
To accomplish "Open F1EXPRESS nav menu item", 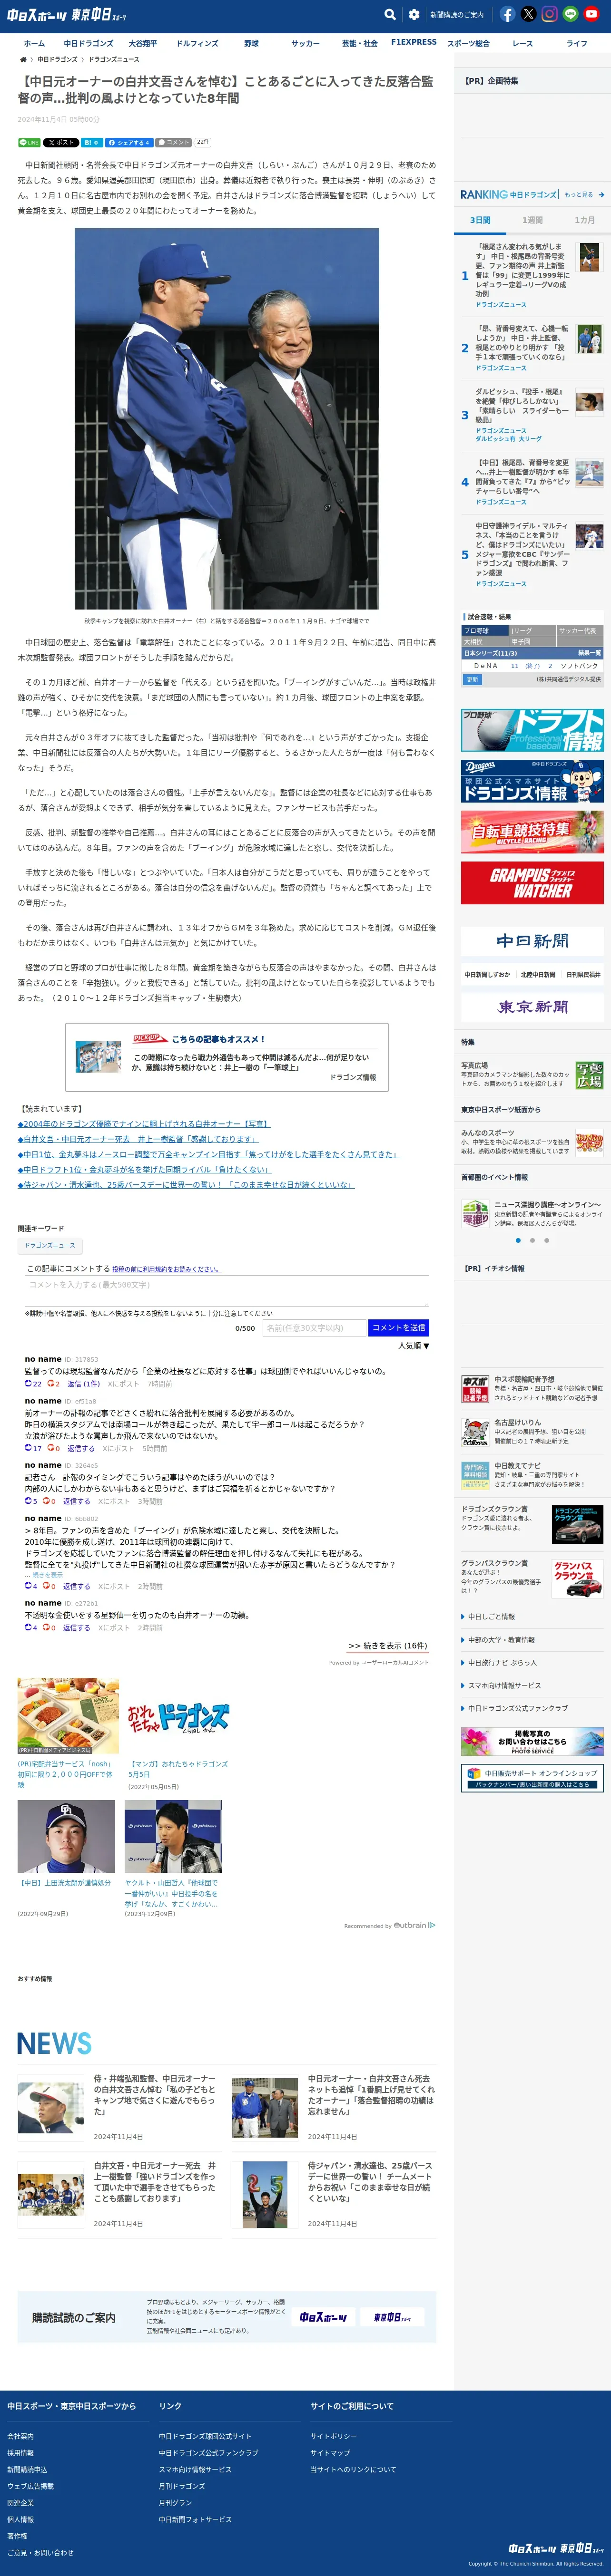I will (414, 43).
